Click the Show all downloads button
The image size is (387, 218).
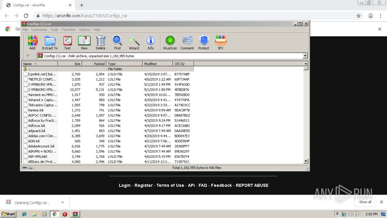coord(365,202)
